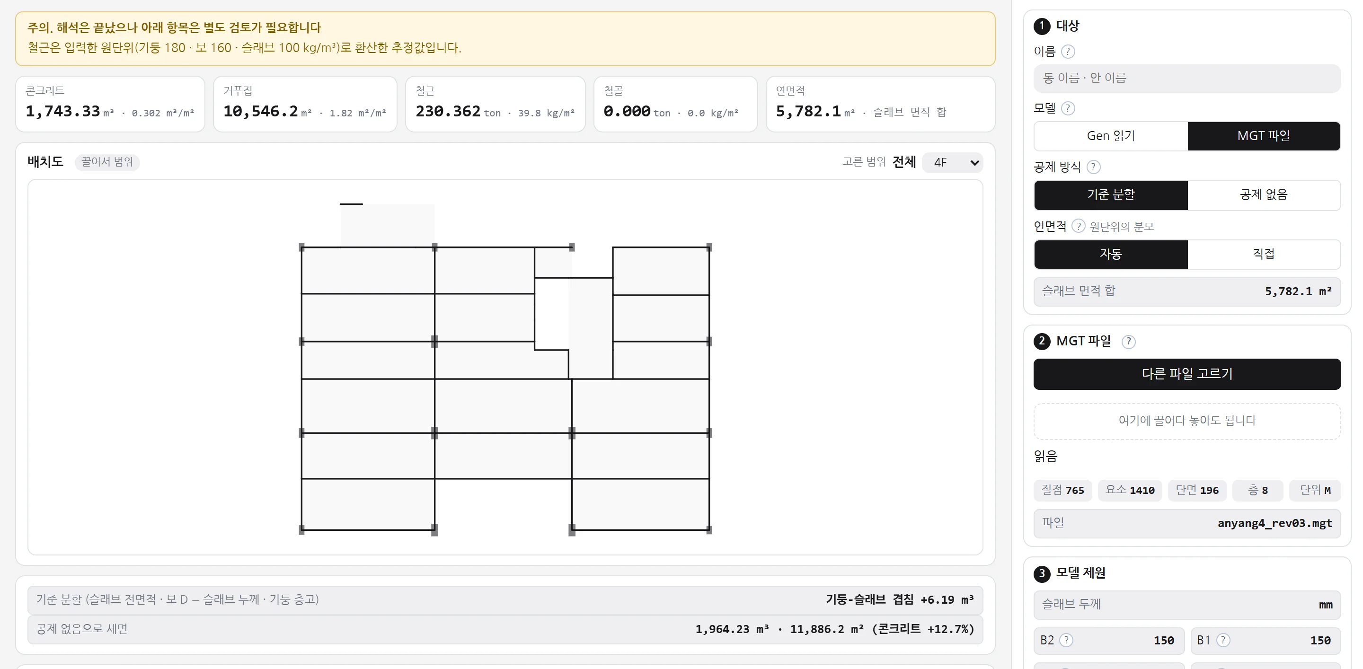The width and height of the screenshot is (1363, 669).
Task: Click the 공제 없음으로 세면 row
Action: (505, 629)
